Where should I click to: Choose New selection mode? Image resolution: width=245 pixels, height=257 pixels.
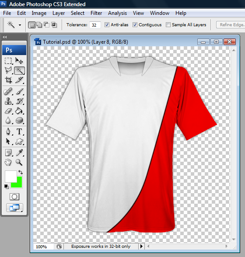click(x=32, y=25)
